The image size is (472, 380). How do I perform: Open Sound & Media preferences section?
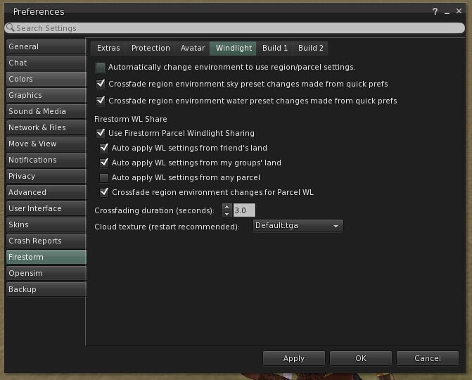[x=46, y=111]
